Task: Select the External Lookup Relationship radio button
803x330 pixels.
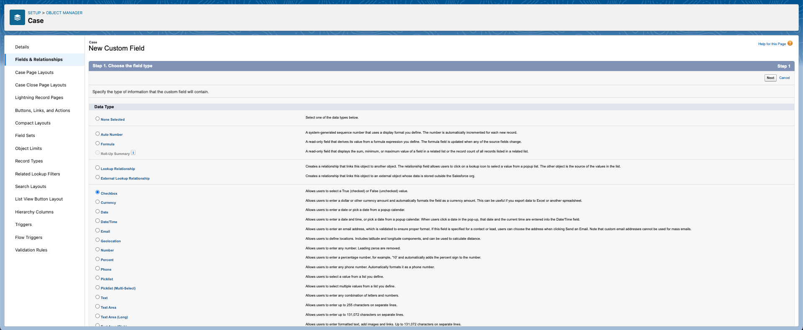Action: click(97, 178)
